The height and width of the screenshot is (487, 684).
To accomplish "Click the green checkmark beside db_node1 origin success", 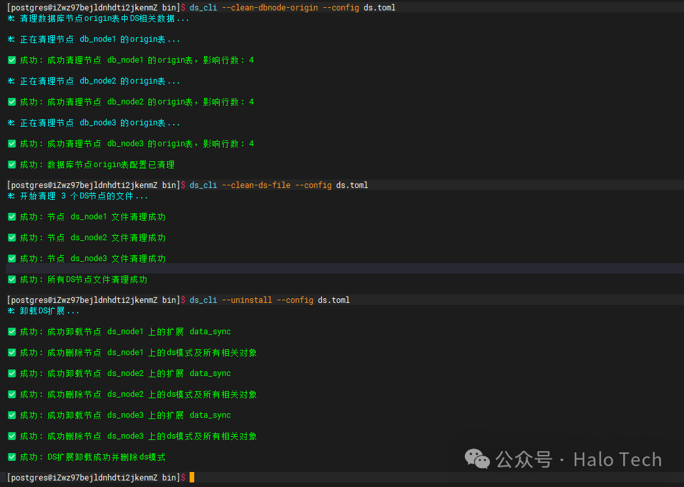I will [x=12, y=60].
